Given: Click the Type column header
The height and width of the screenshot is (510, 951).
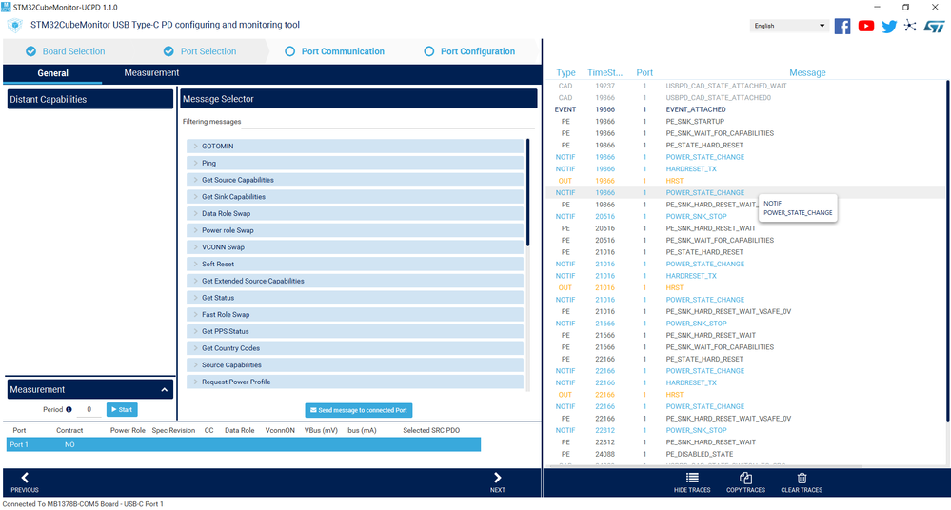Looking at the screenshot, I should tap(565, 72).
